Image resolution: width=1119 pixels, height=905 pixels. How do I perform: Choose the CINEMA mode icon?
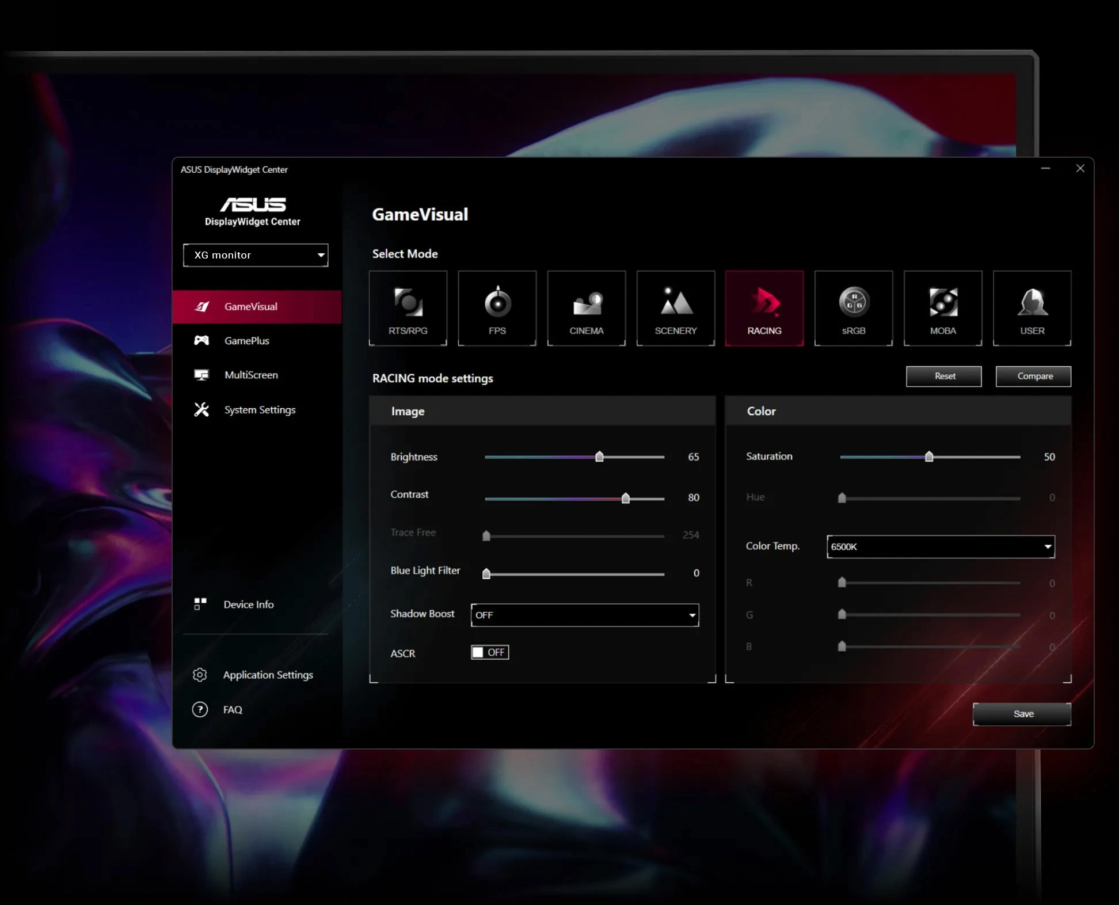[x=586, y=309]
